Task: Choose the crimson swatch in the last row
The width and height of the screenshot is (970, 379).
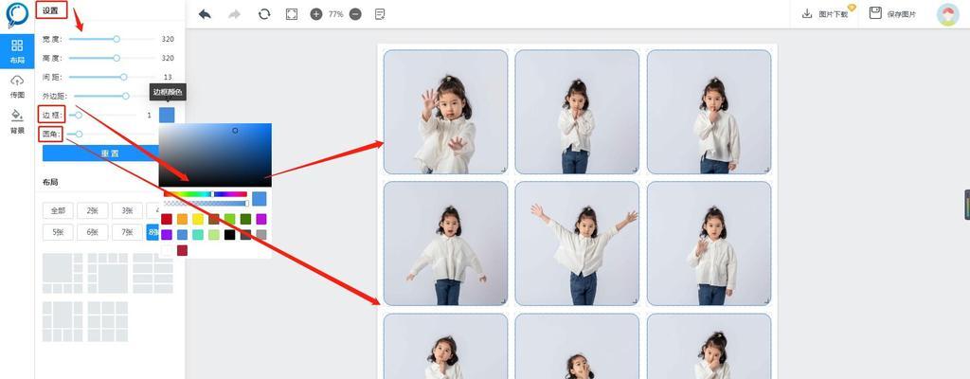Action: (x=182, y=250)
